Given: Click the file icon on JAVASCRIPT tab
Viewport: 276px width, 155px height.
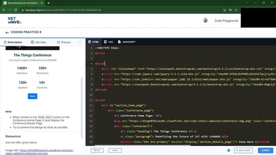Looking at the screenshot, I should [119, 42].
